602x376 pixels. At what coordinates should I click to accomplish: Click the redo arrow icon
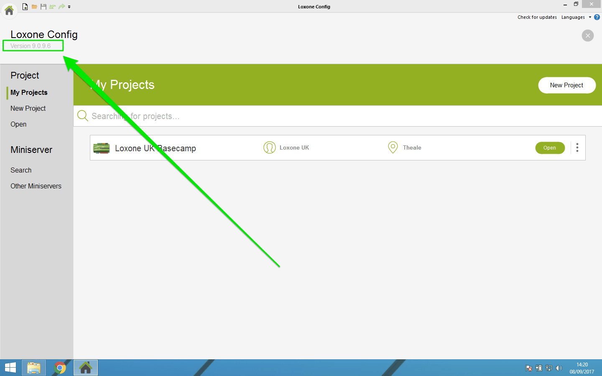[61, 7]
